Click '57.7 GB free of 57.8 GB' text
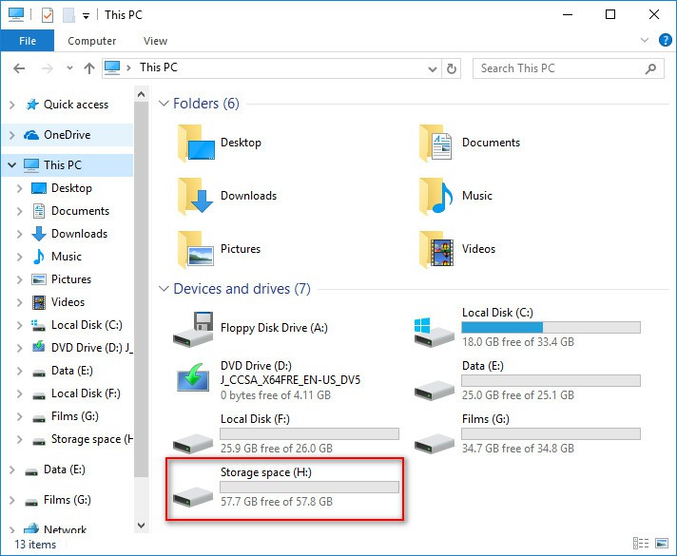This screenshot has height=556, width=677. click(277, 502)
